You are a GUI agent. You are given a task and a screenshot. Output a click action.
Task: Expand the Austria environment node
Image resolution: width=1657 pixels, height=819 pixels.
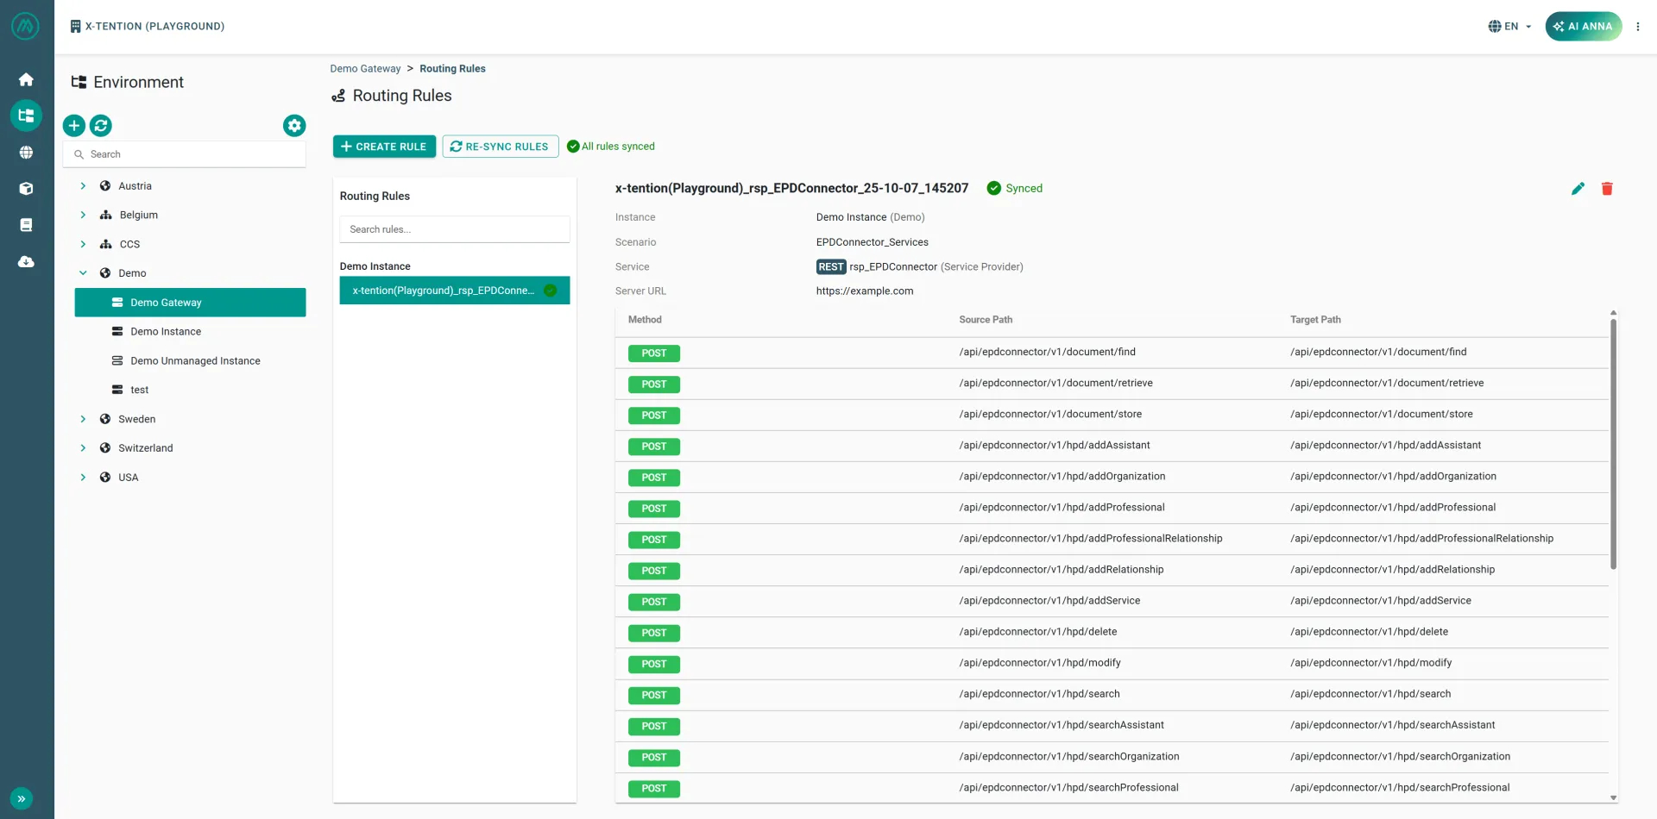point(83,185)
